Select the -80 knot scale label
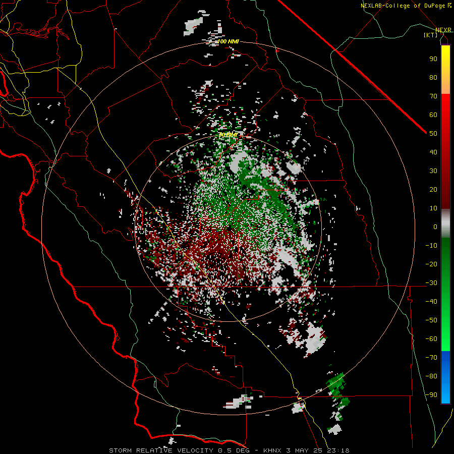 431,376
